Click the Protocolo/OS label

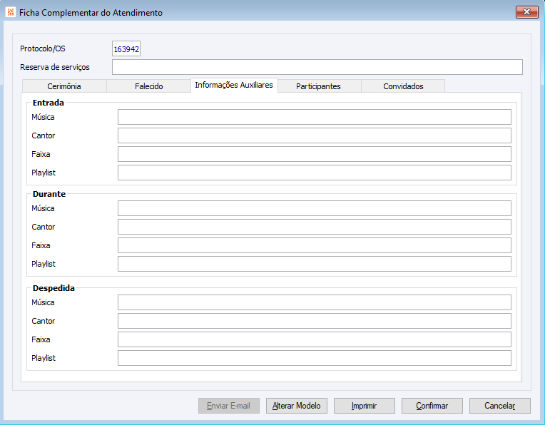point(43,48)
